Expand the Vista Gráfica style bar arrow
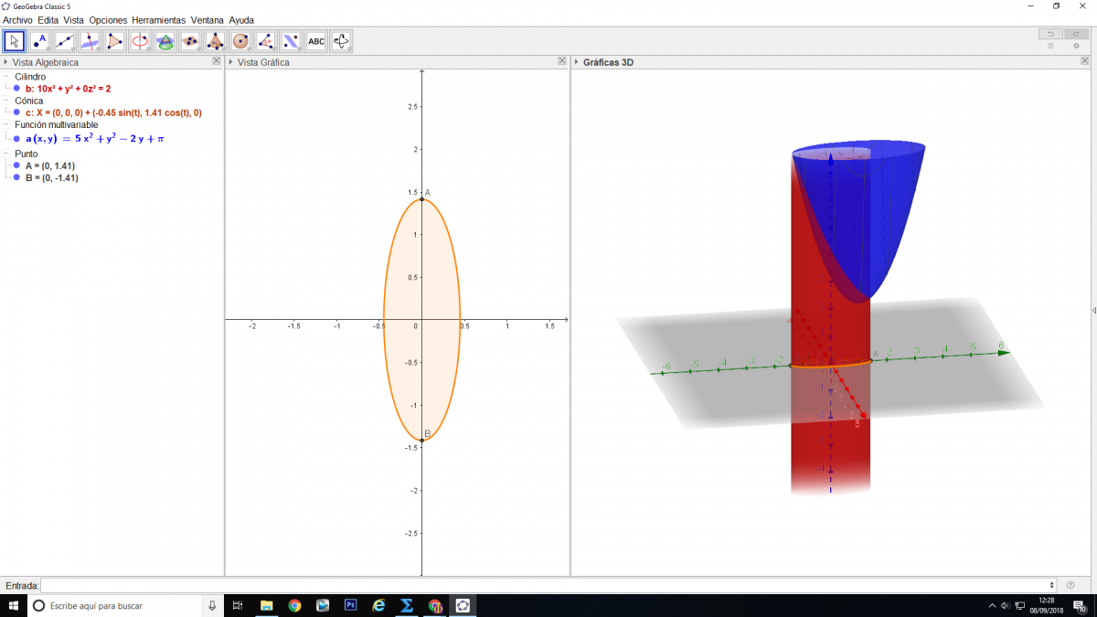This screenshot has height=617, width=1097. 230,62
